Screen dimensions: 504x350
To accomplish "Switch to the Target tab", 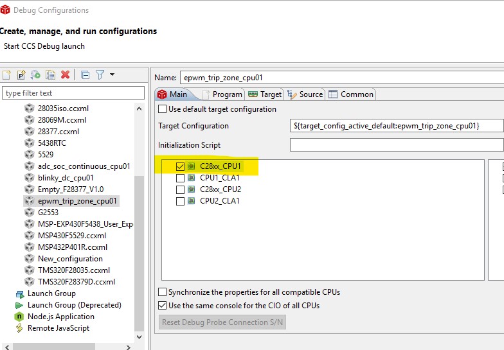I will (x=265, y=94).
